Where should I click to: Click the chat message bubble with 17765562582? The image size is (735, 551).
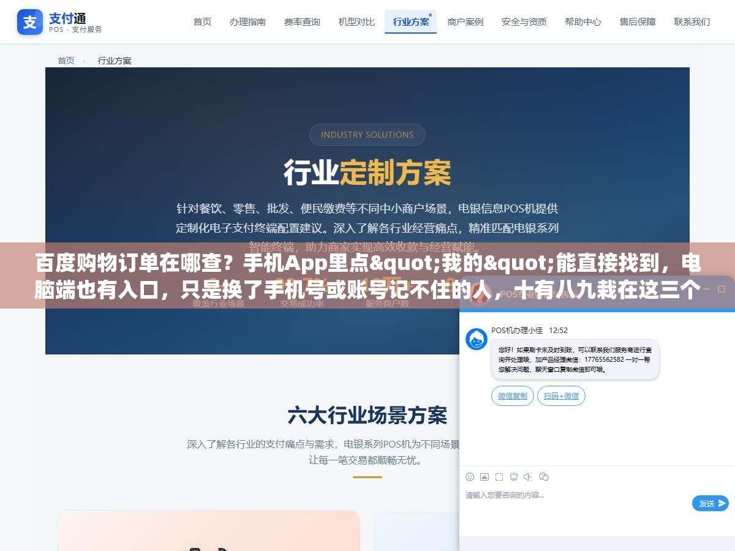coord(575,360)
